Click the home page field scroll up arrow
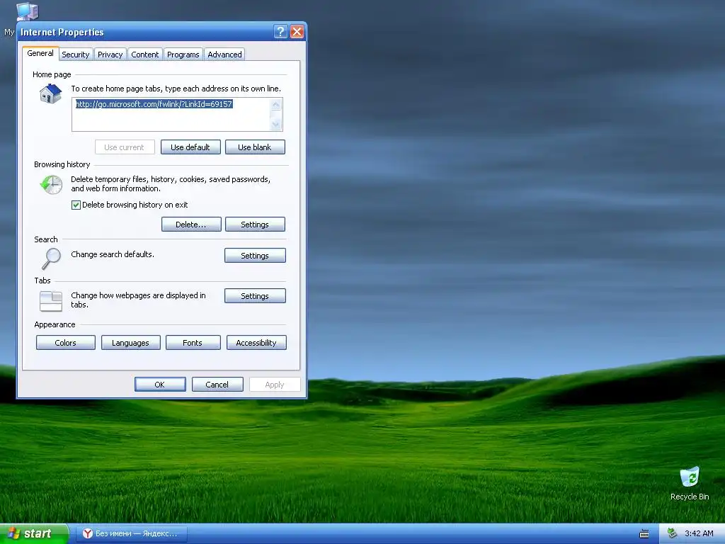725x544 pixels. pyautogui.click(x=276, y=105)
